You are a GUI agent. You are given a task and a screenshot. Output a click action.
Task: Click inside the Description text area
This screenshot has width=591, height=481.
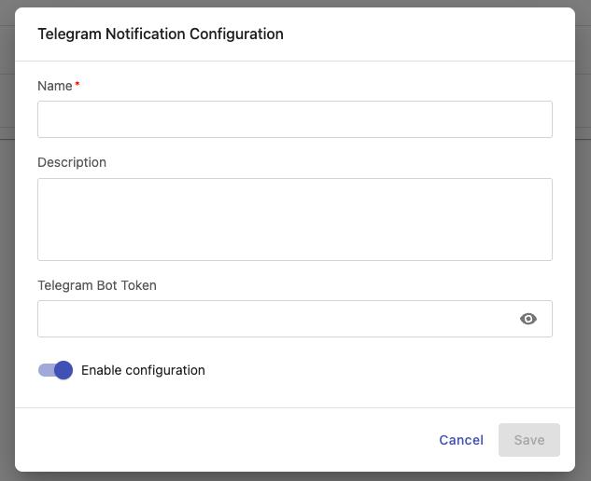[294, 219]
